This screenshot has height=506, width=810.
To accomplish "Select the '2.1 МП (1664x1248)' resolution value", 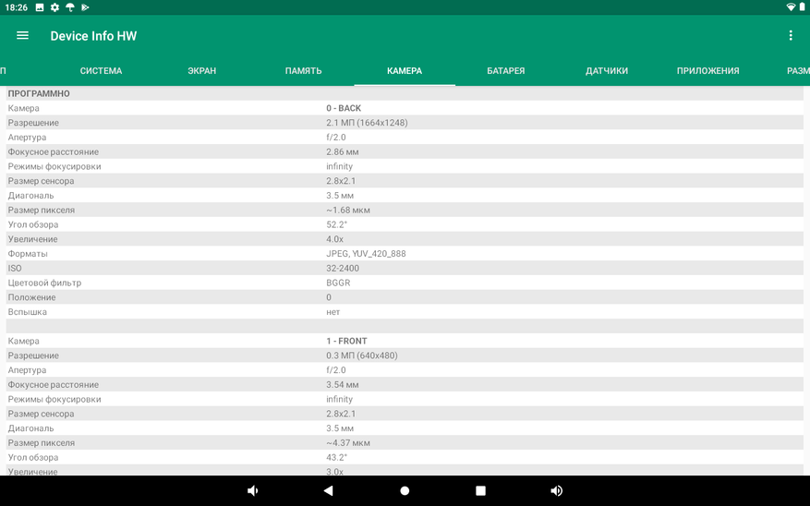I will pyautogui.click(x=367, y=123).
